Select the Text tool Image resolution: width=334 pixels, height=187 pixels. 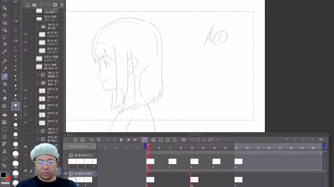[x=5, y=151]
